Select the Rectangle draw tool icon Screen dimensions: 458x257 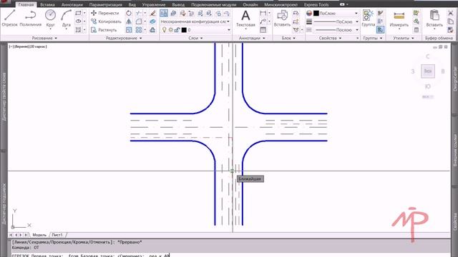coord(78,13)
